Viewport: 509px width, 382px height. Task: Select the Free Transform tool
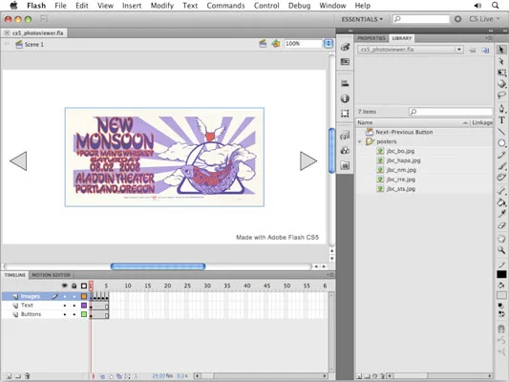coord(501,73)
